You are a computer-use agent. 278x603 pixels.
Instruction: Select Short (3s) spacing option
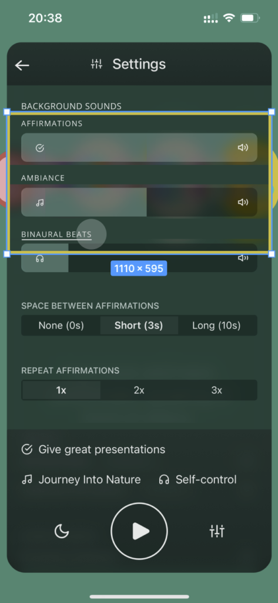click(139, 326)
